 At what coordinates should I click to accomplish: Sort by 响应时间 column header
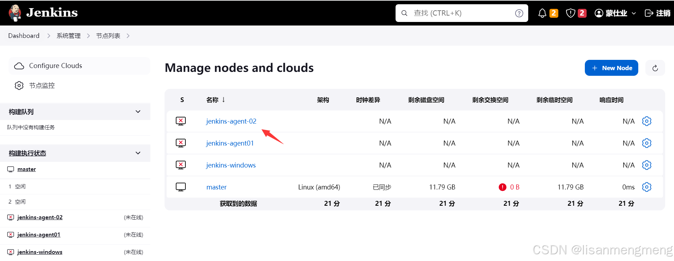click(611, 100)
